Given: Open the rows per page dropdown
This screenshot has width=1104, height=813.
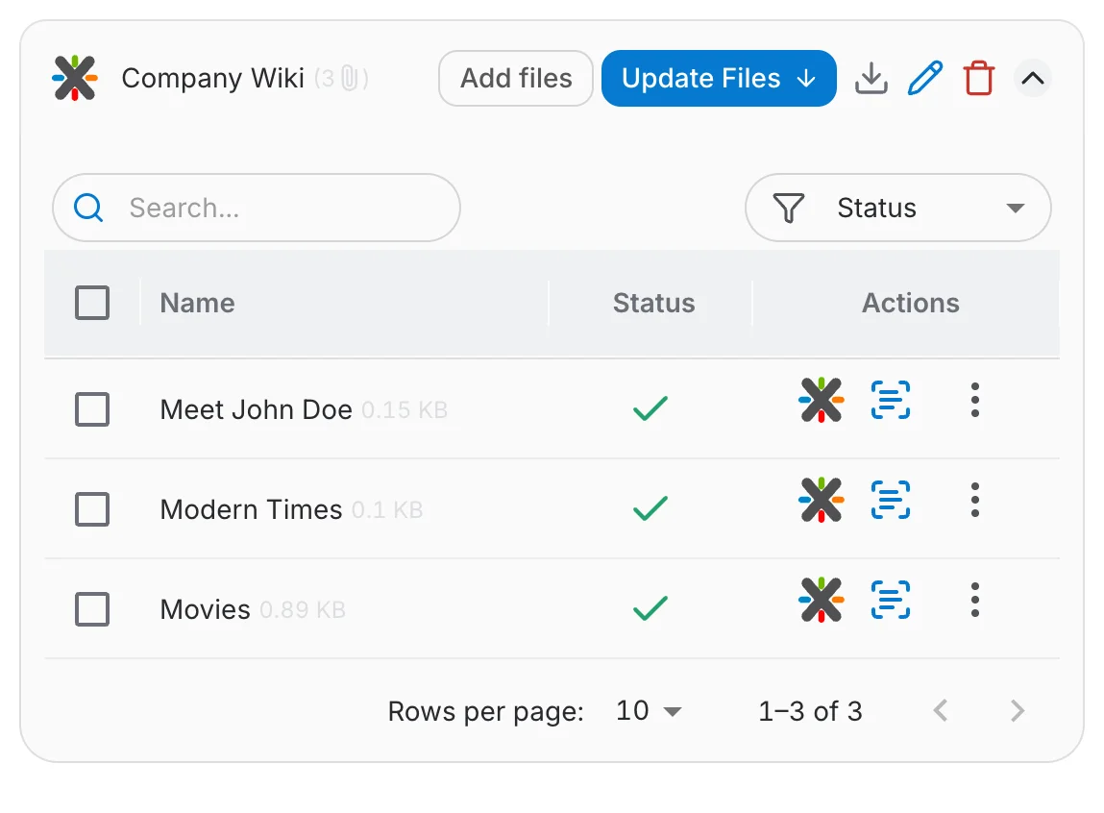Looking at the screenshot, I should click(649, 711).
